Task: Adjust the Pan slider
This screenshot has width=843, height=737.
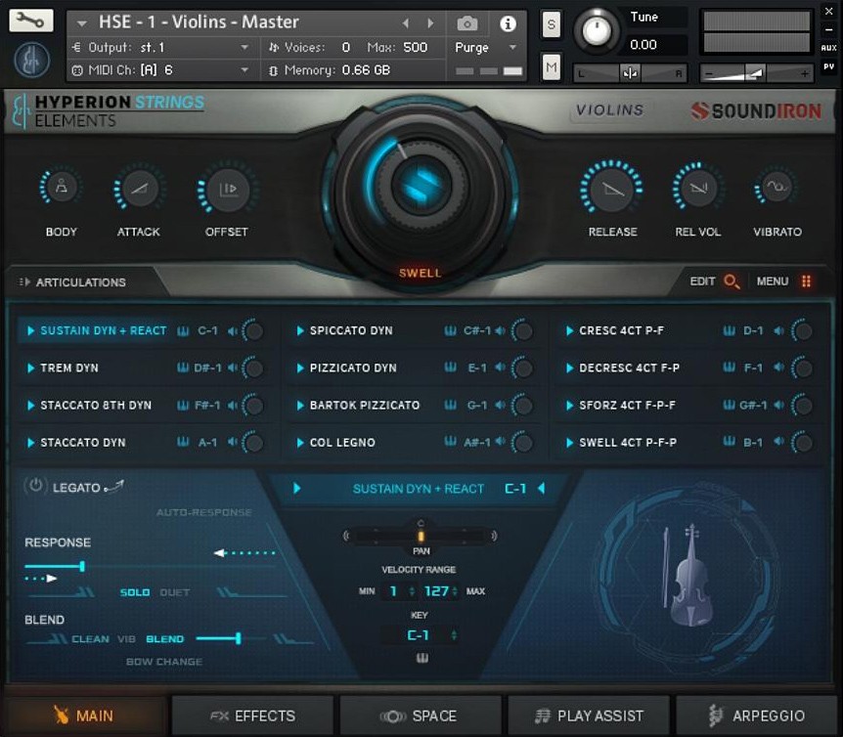Action: tap(421, 536)
